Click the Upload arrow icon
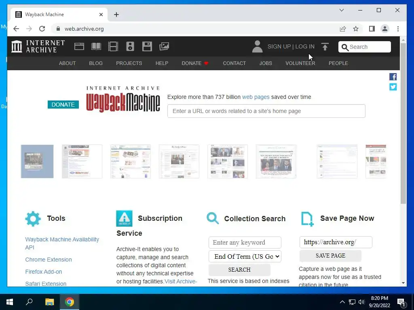 click(x=325, y=47)
